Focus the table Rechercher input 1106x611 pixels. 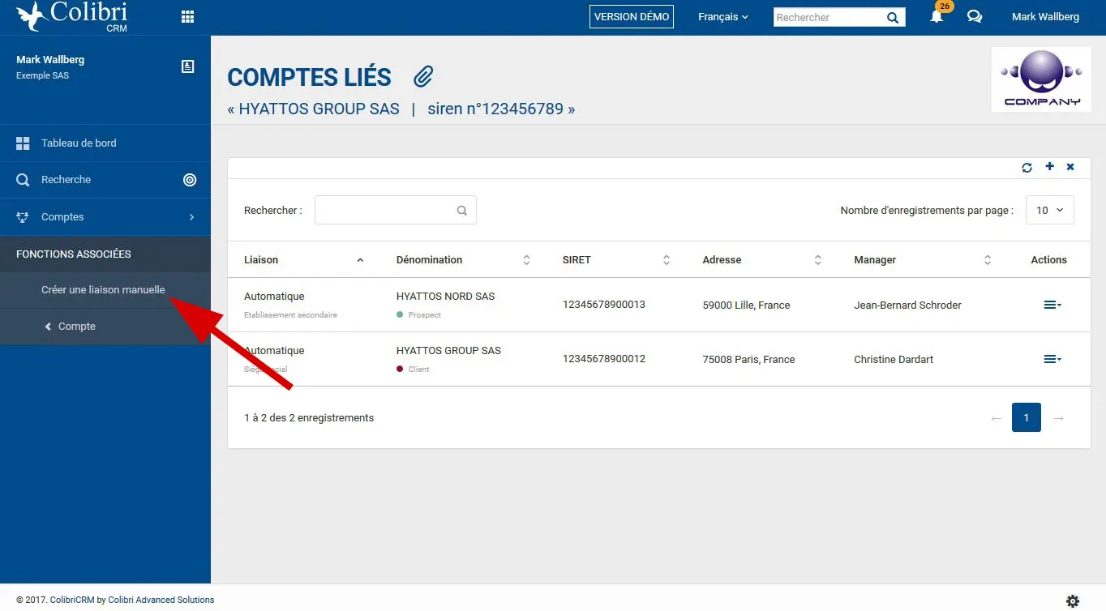(395, 210)
